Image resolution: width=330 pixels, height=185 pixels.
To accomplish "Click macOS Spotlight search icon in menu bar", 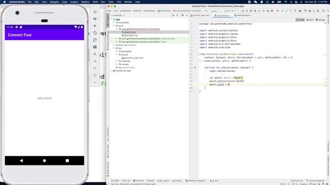I will click(x=291, y=2).
